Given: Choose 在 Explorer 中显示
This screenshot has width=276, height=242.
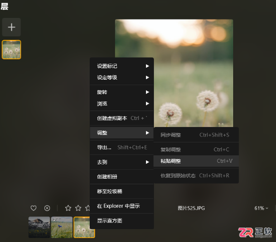Looking at the screenshot, I should click(122, 206).
